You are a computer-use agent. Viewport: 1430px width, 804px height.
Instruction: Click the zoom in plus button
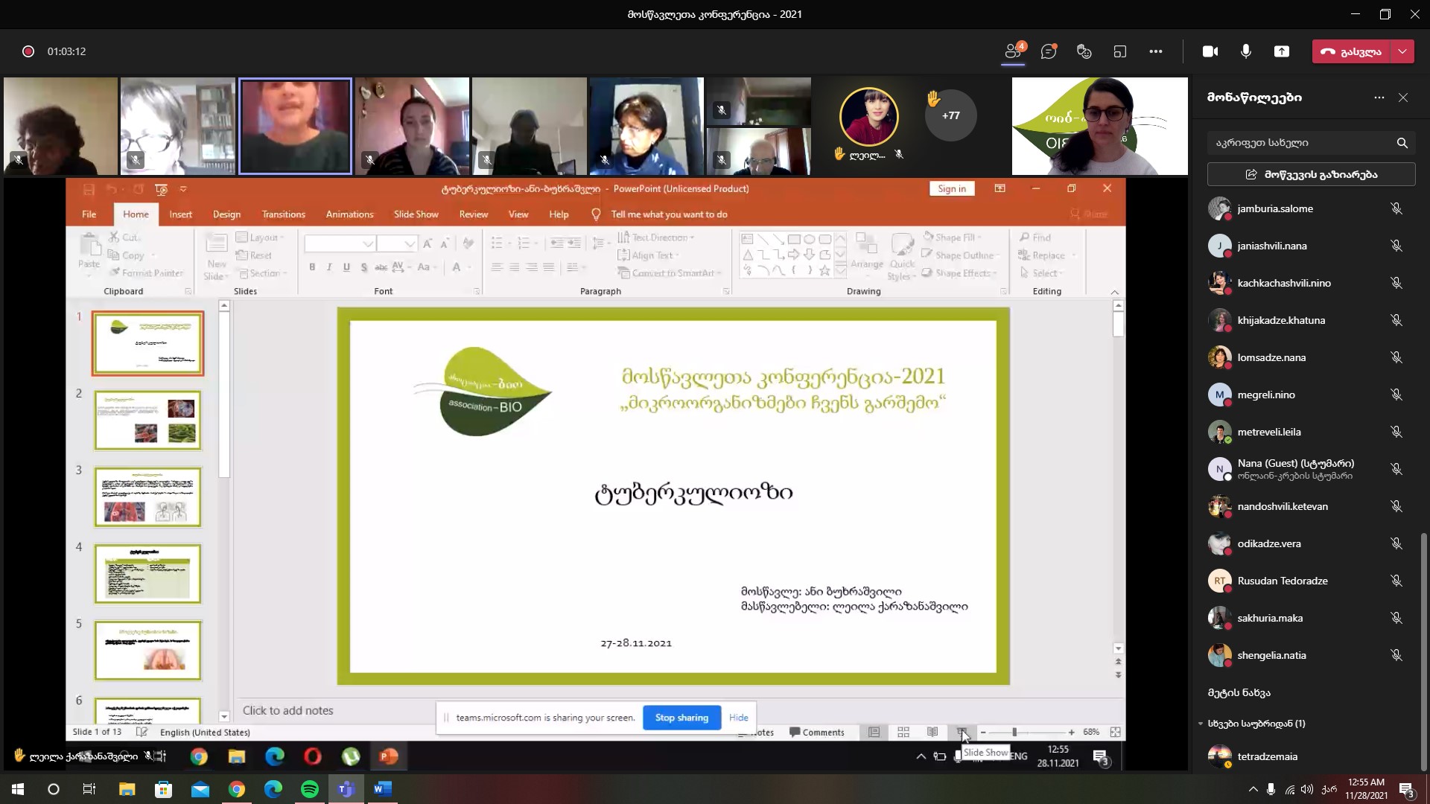coord(1071,733)
